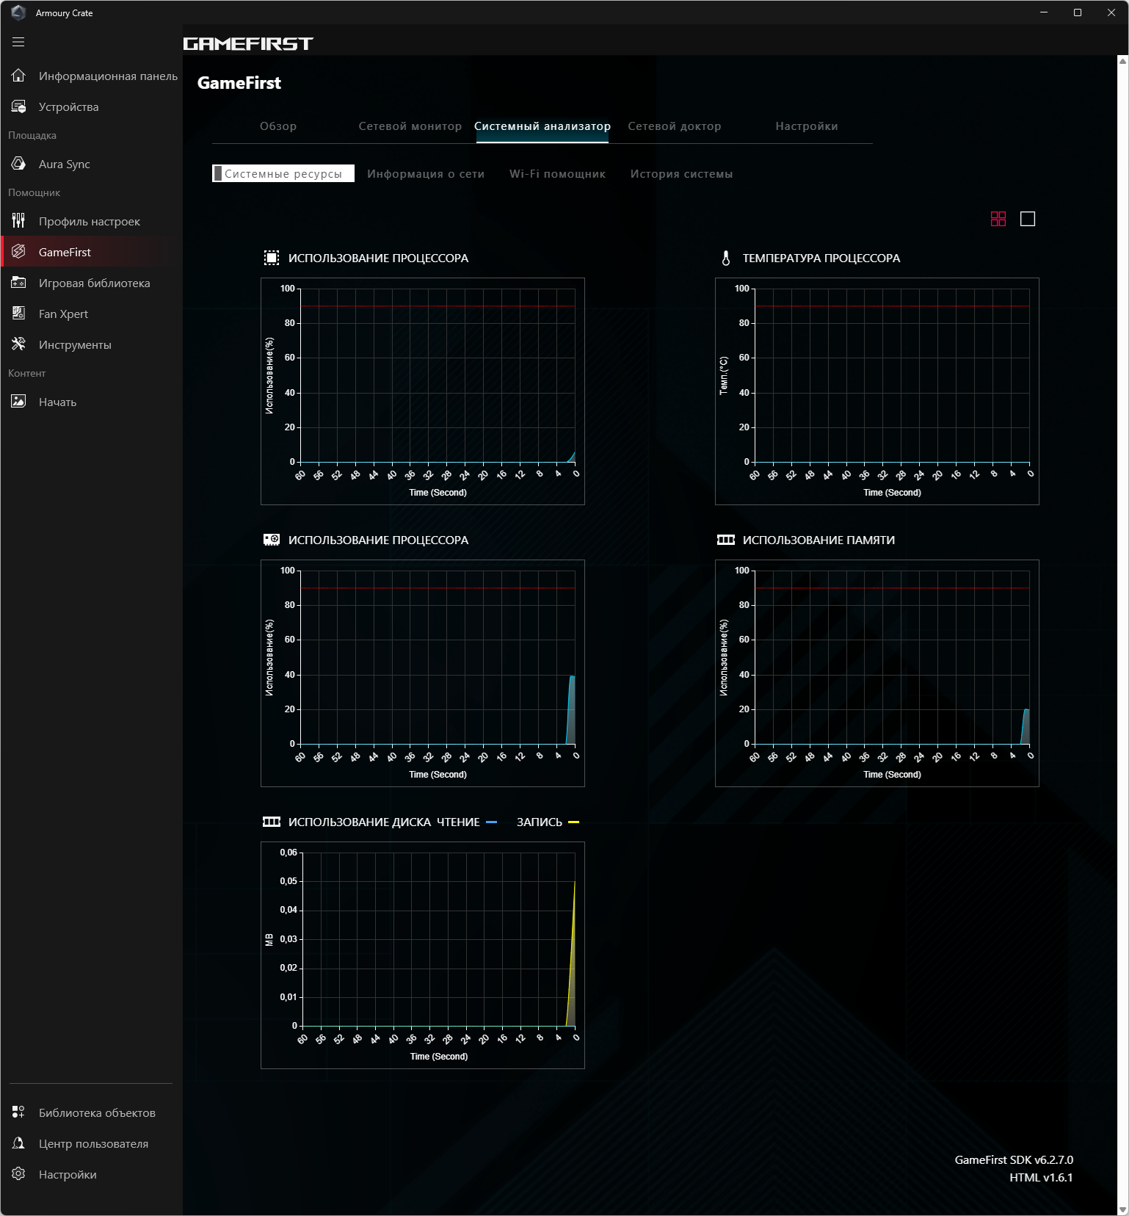Select the Системный анализатор tab
Screen dimensions: 1129x1216
[542, 126]
